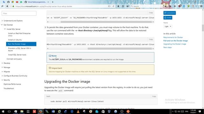Open browsing history clock icon
The image size is (204, 114).
(x=123, y=6)
